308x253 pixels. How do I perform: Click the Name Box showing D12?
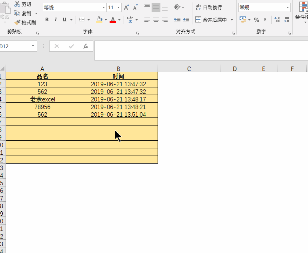click(x=15, y=46)
